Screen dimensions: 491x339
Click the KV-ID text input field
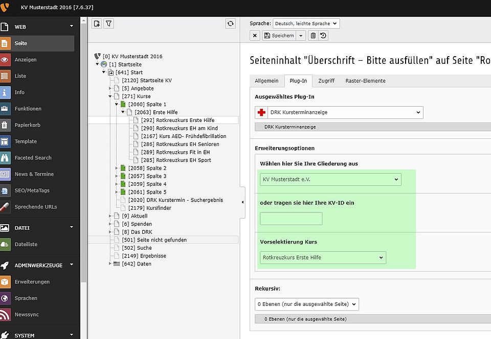[x=291, y=219]
